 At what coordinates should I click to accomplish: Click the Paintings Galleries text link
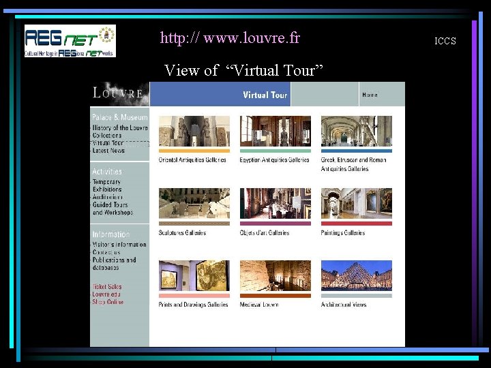(343, 233)
